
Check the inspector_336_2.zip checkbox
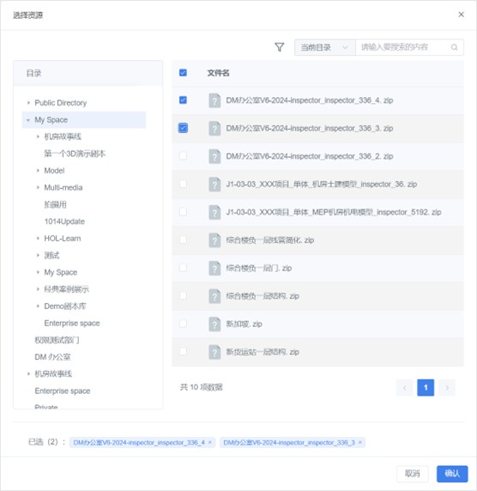coord(183,155)
